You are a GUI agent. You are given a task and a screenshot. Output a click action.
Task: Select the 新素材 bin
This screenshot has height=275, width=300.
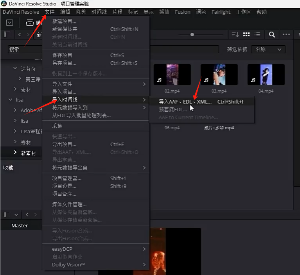coord(28,153)
